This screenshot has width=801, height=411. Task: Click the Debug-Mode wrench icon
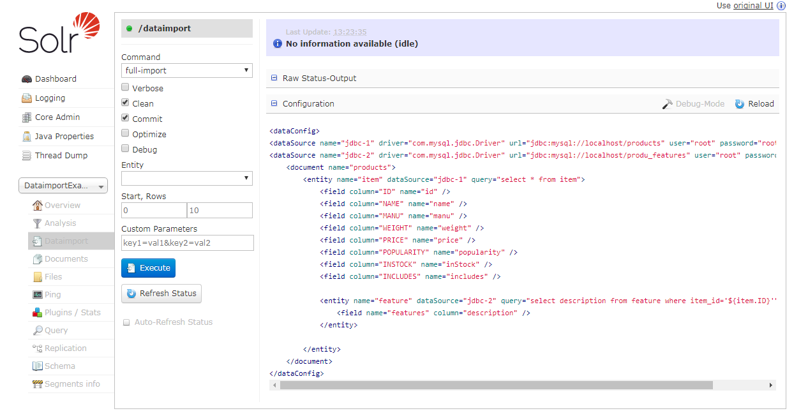pos(667,104)
